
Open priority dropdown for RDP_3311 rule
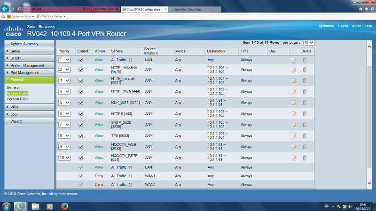click(64, 103)
